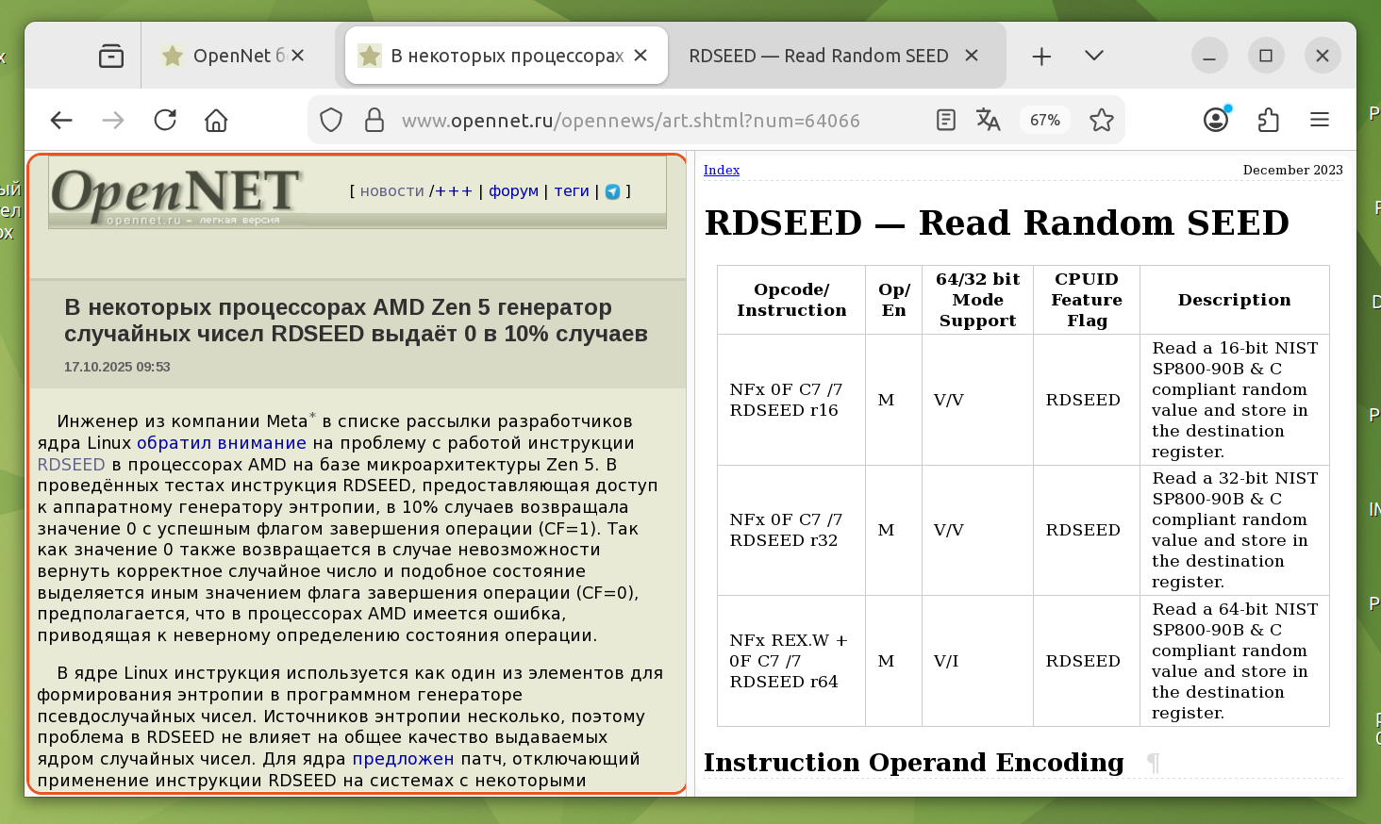Close the AMD Zen 5 article tab
The image size is (1381, 824).
coord(641,56)
